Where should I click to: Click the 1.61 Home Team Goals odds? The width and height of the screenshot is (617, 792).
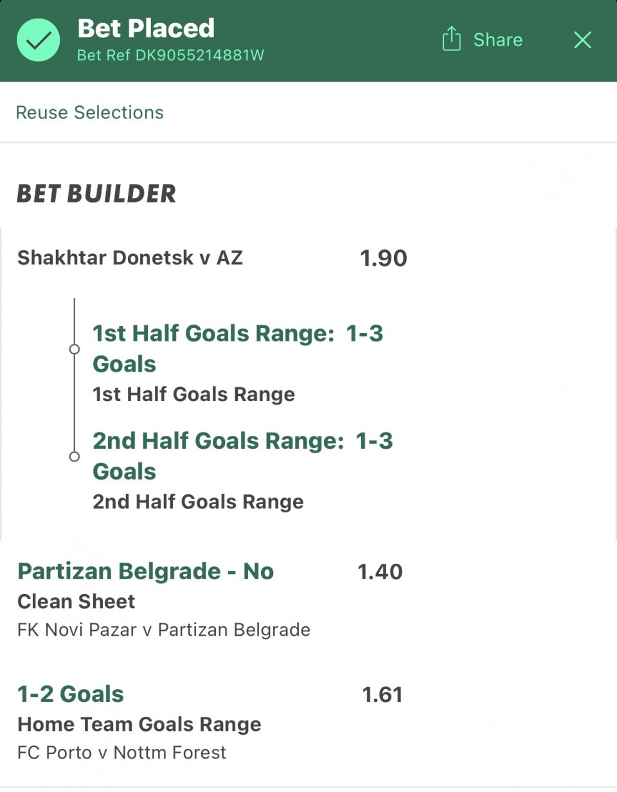tap(382, 694)
